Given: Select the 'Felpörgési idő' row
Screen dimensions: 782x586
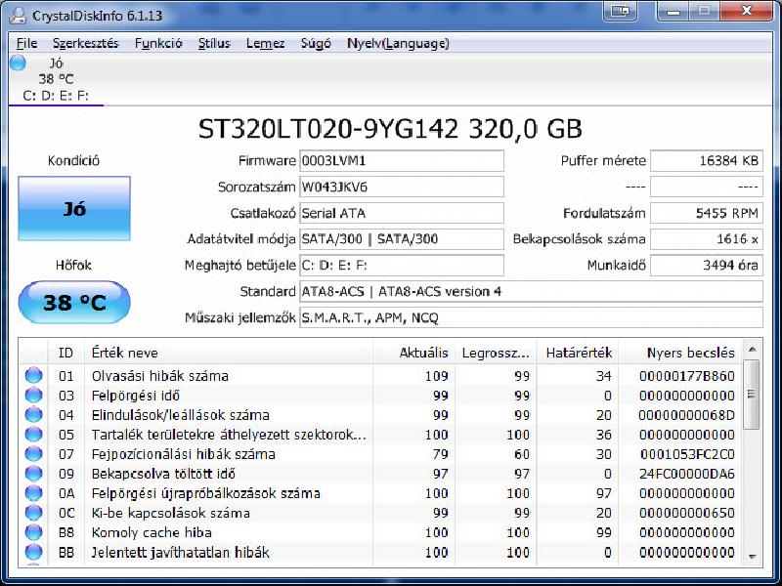Looking at the screenshot, I should 381,395.
